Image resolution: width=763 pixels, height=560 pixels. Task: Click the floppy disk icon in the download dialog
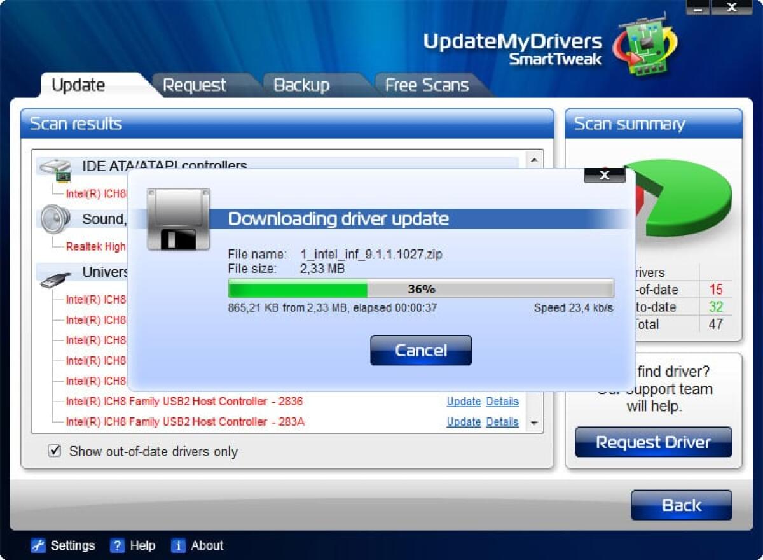coord(179,217)
